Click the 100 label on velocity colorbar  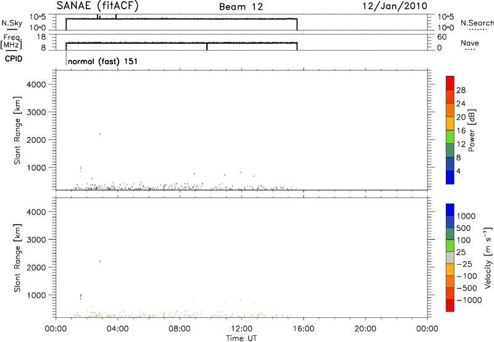[x=464, y=240]
